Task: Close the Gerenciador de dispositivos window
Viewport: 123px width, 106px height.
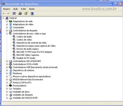Action: pyautogui.click(x=121, y=4)
